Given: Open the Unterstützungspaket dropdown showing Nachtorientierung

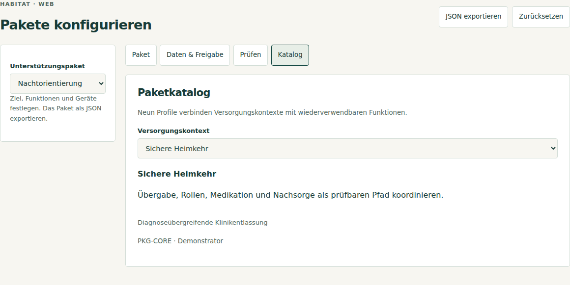Looking at the screenshot, I should [x=58, y=83].
